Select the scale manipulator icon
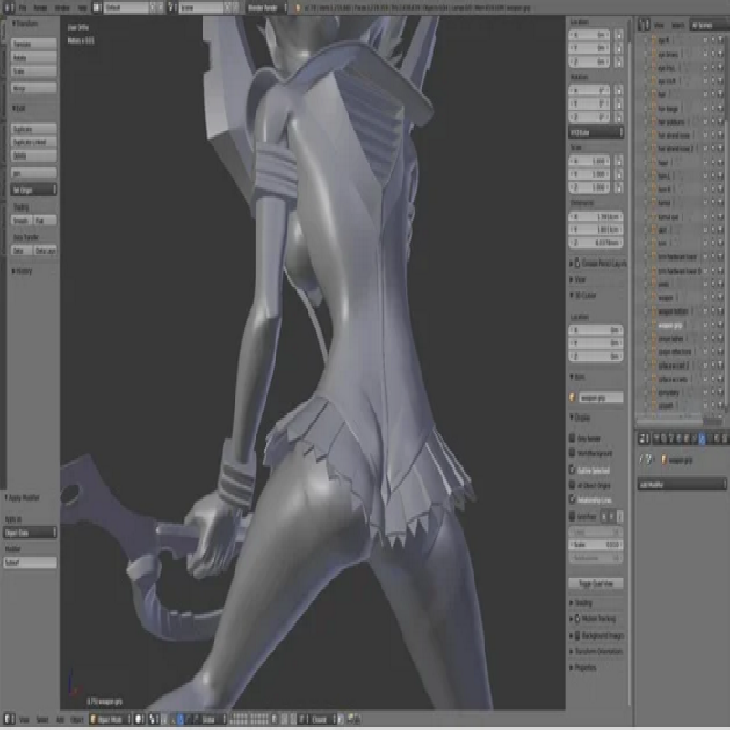Image resolution: width=730 pixels, height=730 pixels. [x=195, y=719]
